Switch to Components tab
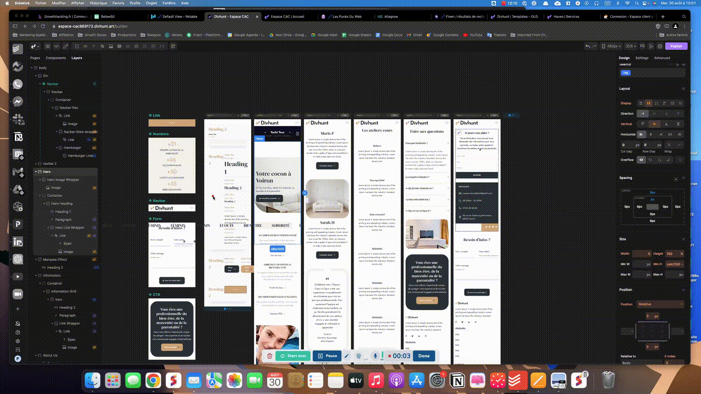 pos(56,58)
